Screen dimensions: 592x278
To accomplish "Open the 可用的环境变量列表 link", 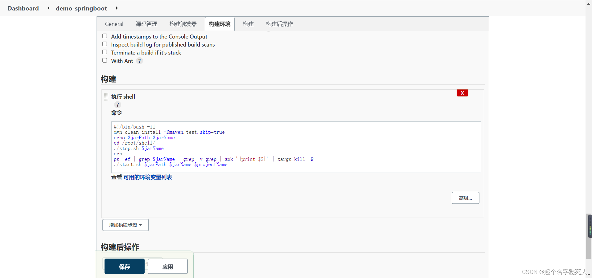I will pyautogui.click(x=148, y=177).
